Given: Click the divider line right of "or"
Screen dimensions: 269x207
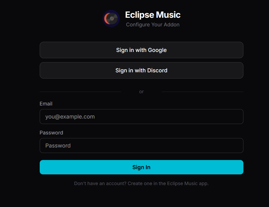Looking at the screenshot, I should 202,92.
